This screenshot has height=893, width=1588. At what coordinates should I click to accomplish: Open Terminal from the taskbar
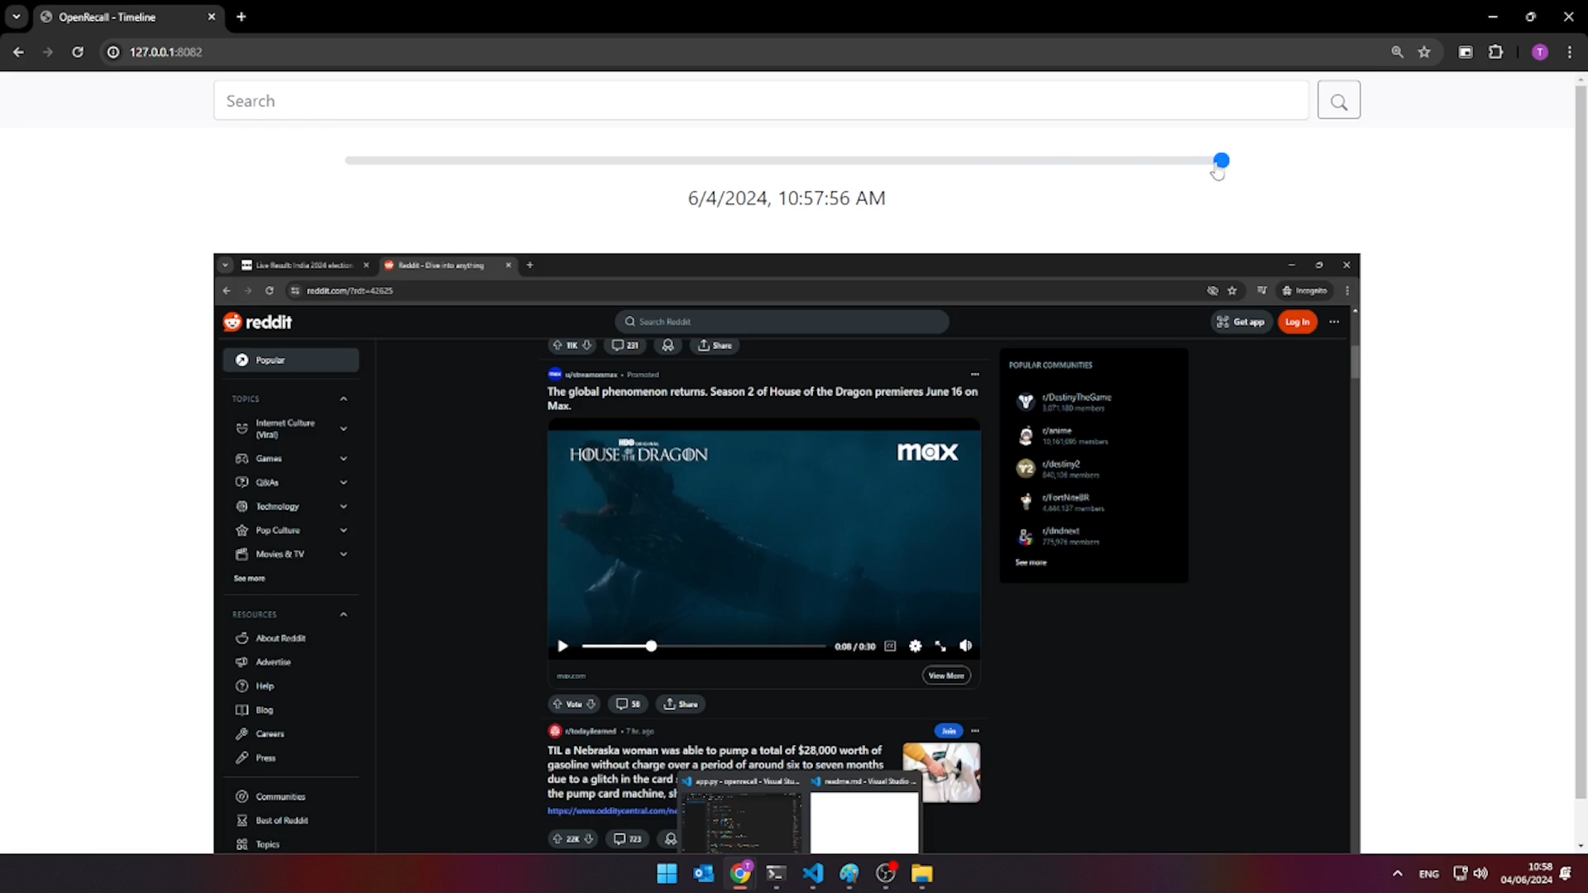pos(776,874)
